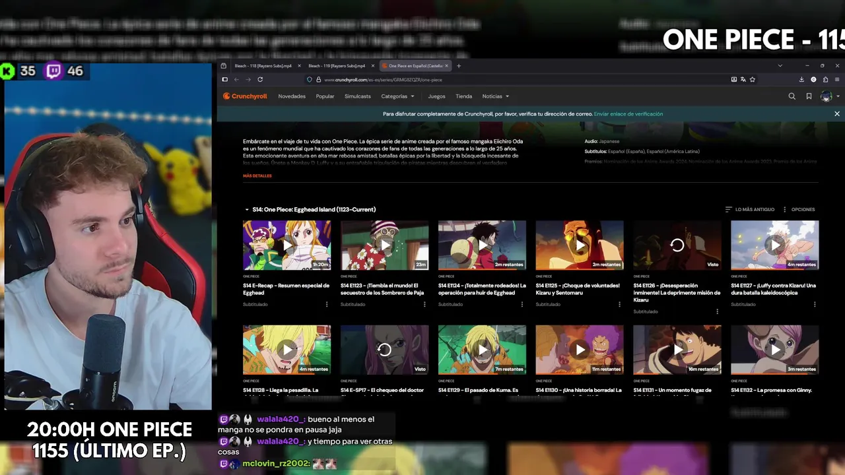Play episode E1131 Un momento fugaz thumbnail
This screenshot has width=845, height=475.
pos(677,350)
